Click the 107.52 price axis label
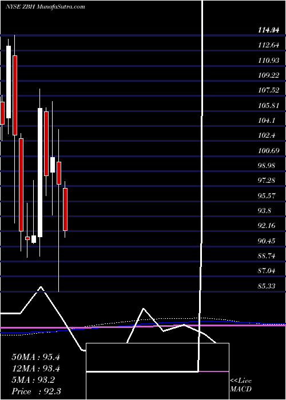 268,90
